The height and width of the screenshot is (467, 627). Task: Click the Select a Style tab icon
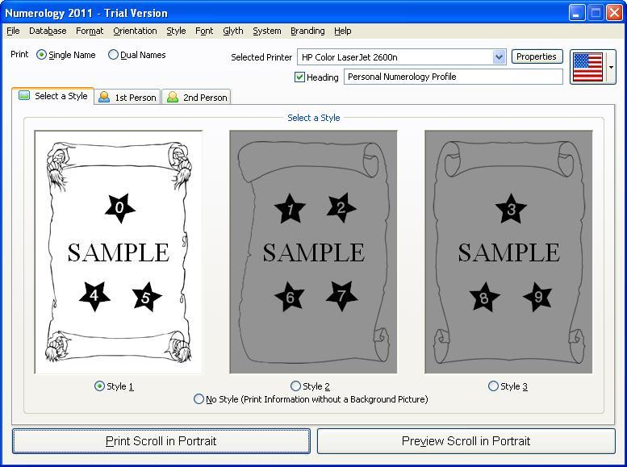24,95
